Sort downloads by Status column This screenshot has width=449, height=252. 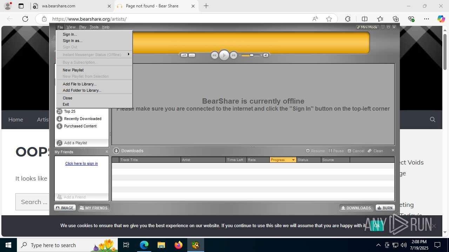click(309, 160)
